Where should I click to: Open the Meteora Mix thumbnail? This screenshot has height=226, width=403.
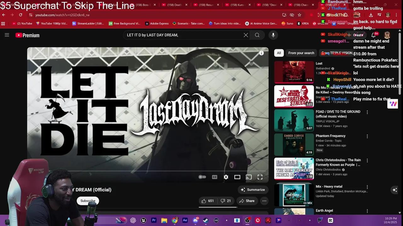294,195
